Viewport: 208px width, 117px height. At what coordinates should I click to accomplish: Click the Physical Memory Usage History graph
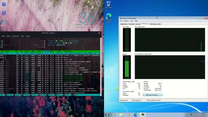pyautogui.click(x=170, y=67)
